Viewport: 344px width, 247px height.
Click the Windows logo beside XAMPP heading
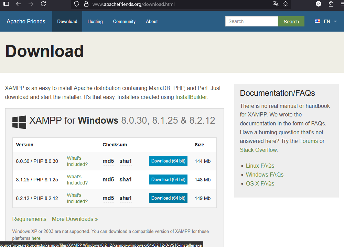coord(19,122)
